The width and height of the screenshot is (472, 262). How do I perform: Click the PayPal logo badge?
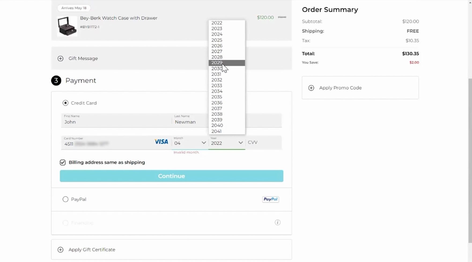coord(270,199)
